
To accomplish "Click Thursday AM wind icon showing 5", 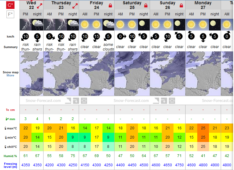I will coord(50,37).
